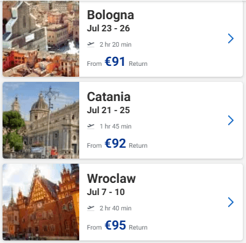The width and height of the screenshot is (246, 243).
Task: Click the €91 return price
Action: click(115, 61)
